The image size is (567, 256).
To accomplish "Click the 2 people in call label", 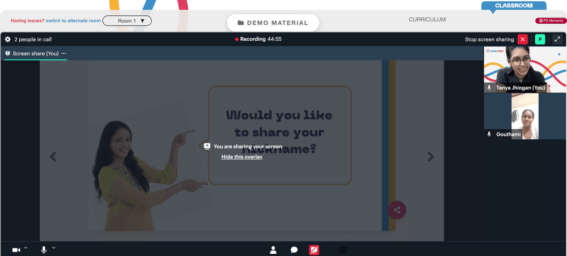I will [x=33, y=39].
